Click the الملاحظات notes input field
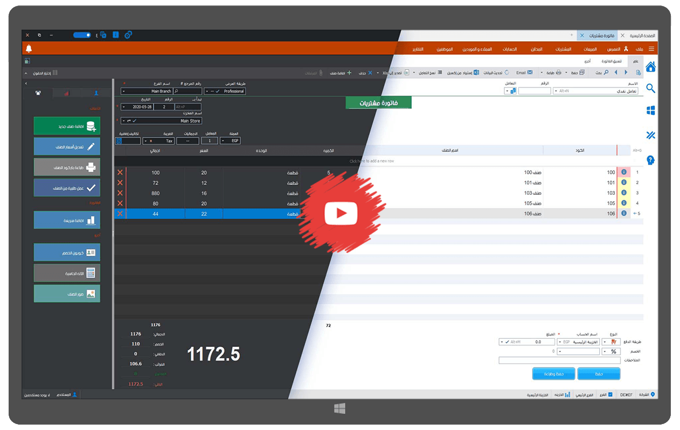 [559, 360]
